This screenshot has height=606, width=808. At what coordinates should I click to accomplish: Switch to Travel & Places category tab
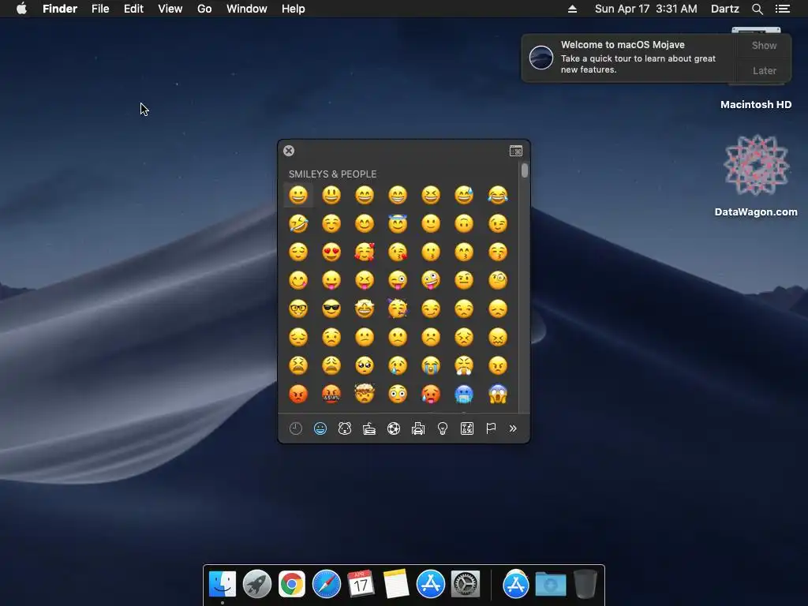click(x=418, y=428)
